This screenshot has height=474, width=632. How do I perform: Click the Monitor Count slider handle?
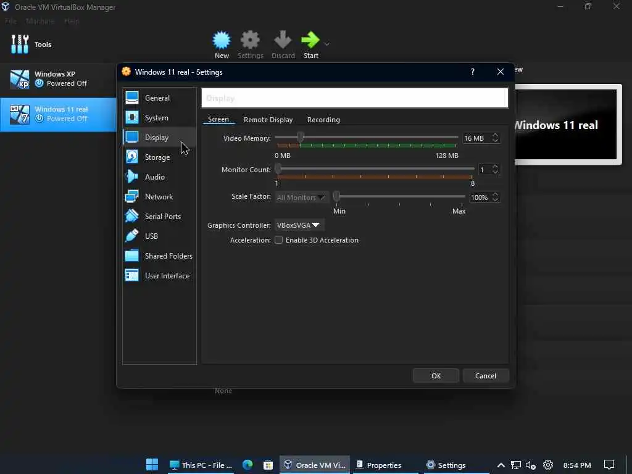pyautogui.click(x=278, y=168)
